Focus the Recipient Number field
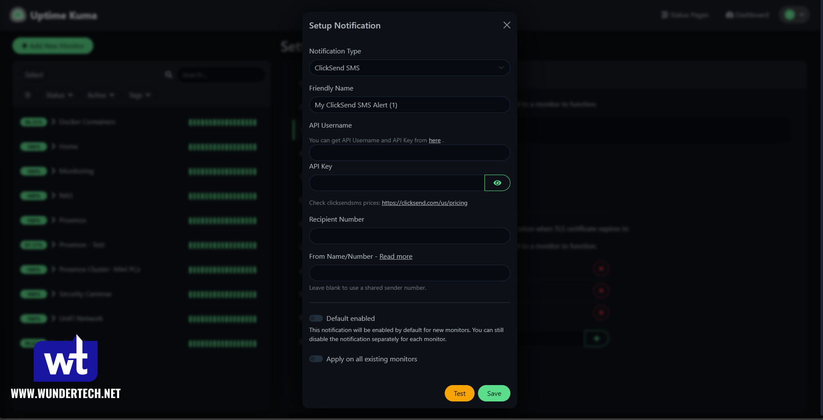Screen dimensions: 823x420 [409, 236]
